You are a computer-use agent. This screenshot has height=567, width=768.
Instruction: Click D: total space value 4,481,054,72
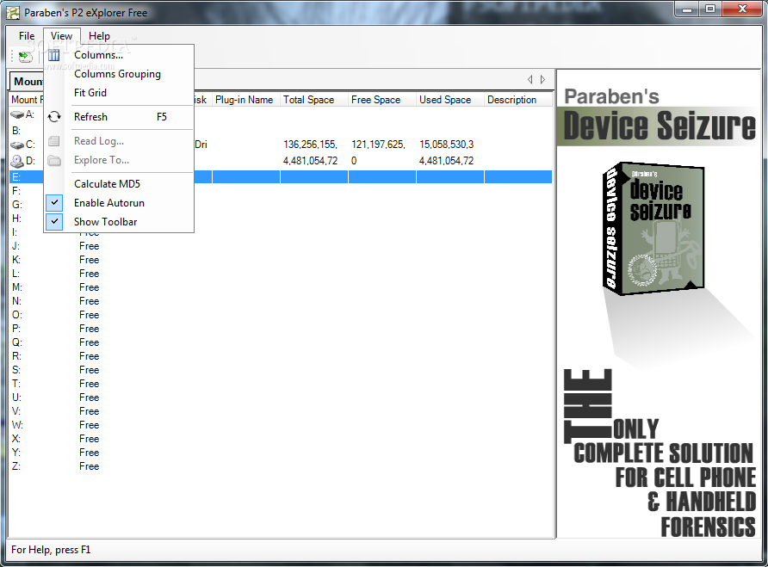pos(310,161)
